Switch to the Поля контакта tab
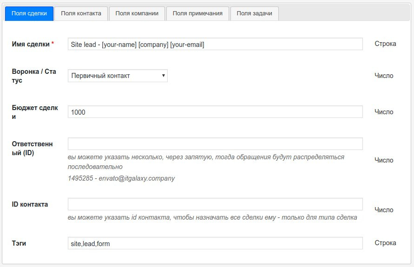 click(x=81, y=13)
